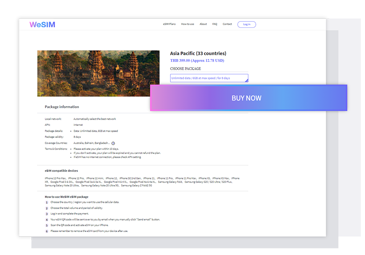Click 'Please activate your plan within 10 days' term
The image size is (365, 255).
click(x=96, y=149)
